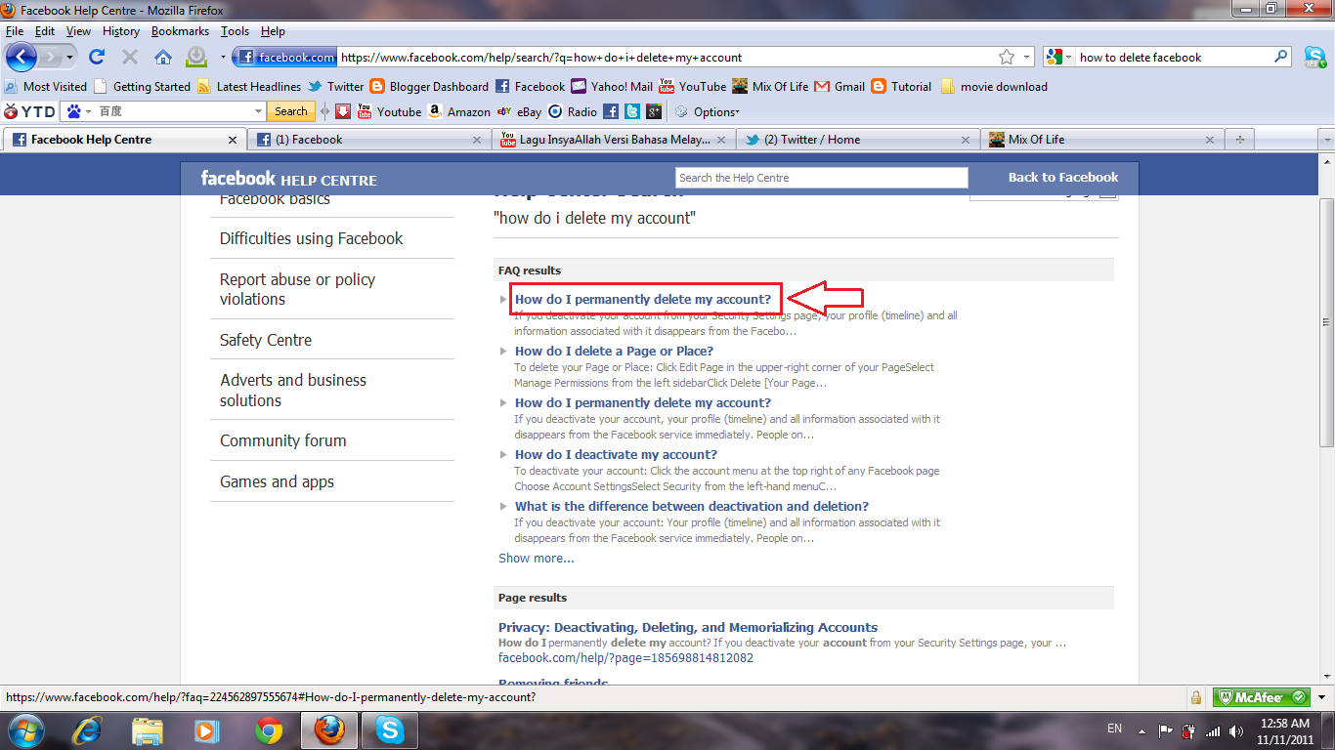Click 'Show more...' under FAQ results
The width and height of the screenshot is (1335, 750).
click(537, 558)
